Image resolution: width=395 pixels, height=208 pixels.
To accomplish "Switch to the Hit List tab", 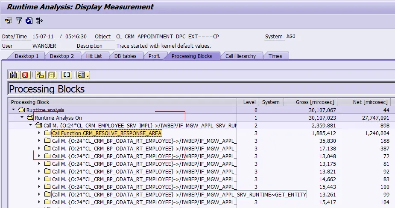I will pyautogui.click(x=94, y=56).
